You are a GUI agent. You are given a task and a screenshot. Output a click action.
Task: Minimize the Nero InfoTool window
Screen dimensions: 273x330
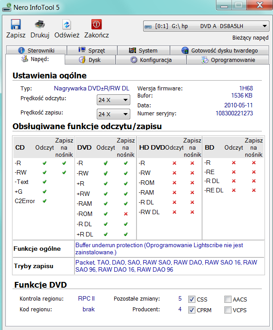(224, 5)
